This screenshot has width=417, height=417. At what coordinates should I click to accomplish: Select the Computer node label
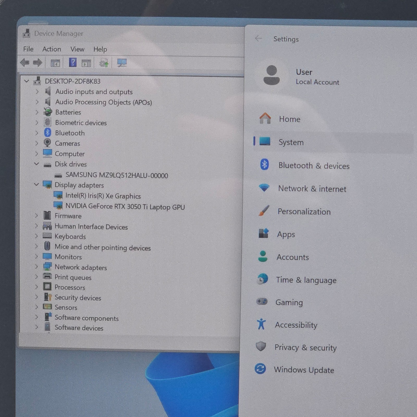pos(70,154)
